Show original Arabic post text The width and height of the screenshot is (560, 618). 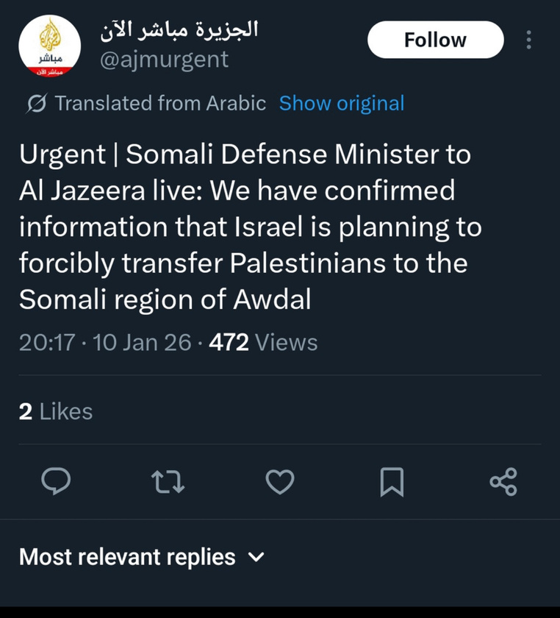342,104
